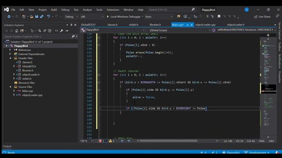Image resolution: width=282 pixels, height=158 pixels.
Task: Open the FlappyBird project scope dropdown
Action: click(x=113, y=30)
